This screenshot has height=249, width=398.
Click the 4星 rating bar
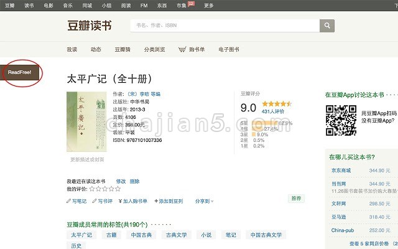pyautogui.click(x=257, y=129)
